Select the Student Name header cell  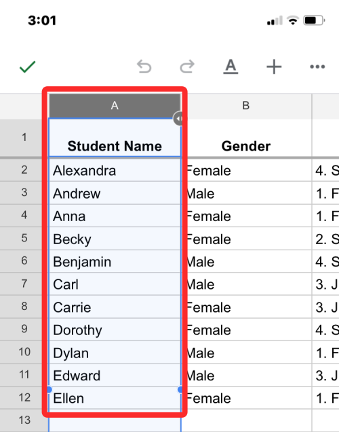[115, 138]
